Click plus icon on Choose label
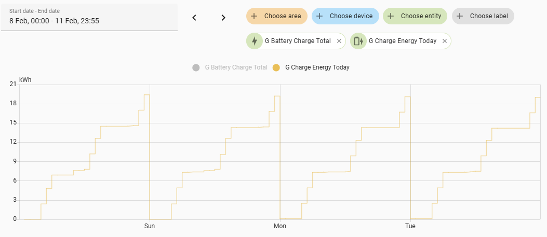 460,16
